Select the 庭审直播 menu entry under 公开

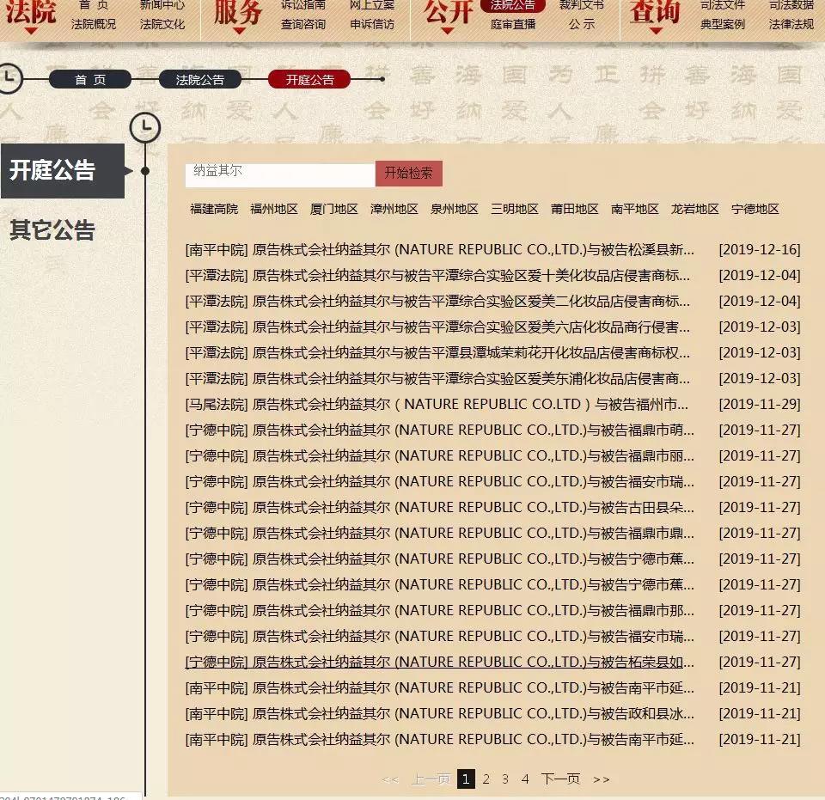coord(514,21)
